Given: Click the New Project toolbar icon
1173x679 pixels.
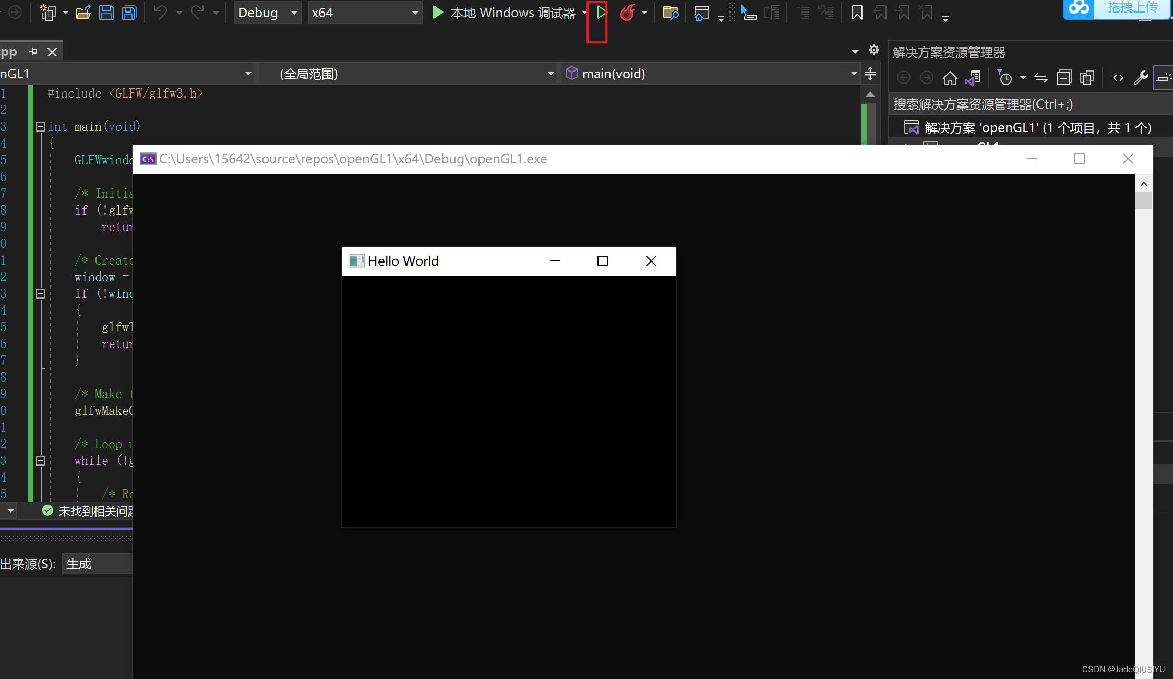Looking at the screenshot, I should pyautogui.click(x=48, y=13).
